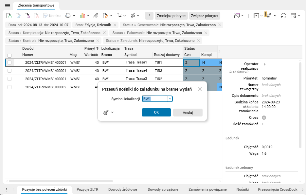Close the Przesuń nośniki dialog with X
306x195 pixels.
click(199, 89)
